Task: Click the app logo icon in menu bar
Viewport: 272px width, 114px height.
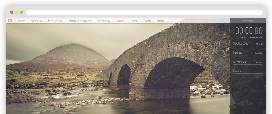Action: [10, 21]
